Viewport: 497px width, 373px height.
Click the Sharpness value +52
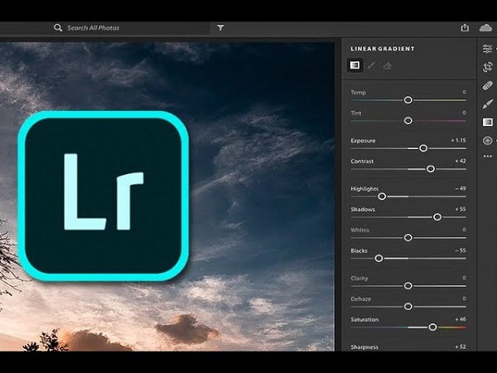(461, 346)
